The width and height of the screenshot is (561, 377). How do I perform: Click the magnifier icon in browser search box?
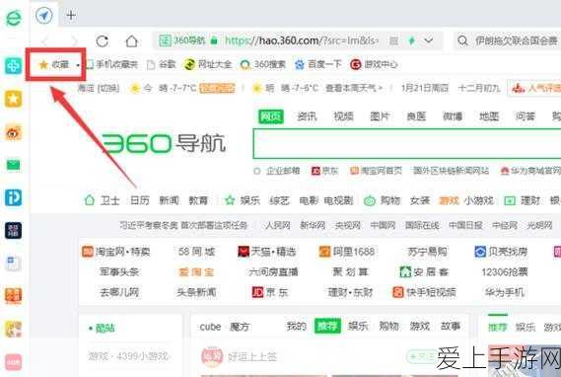pos(462,40)
